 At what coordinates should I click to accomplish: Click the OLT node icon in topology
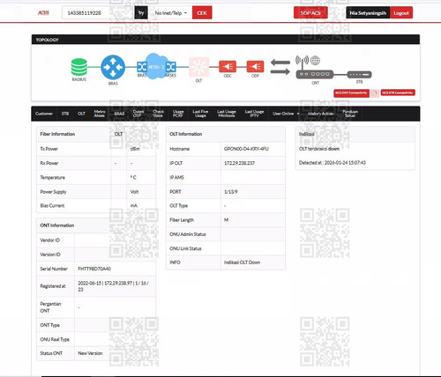pos(198,67)
